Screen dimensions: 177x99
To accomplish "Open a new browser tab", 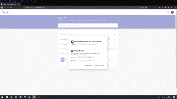I will click(x=22, y=4).
